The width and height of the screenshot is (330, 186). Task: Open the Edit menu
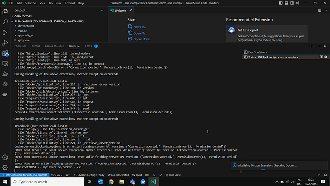coord(19,3)
